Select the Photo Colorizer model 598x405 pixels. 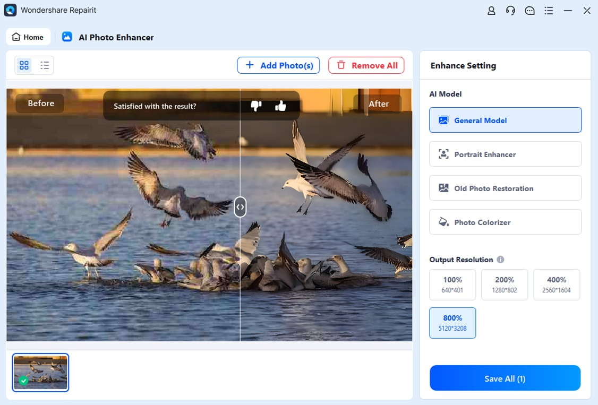tap(505, 222)
